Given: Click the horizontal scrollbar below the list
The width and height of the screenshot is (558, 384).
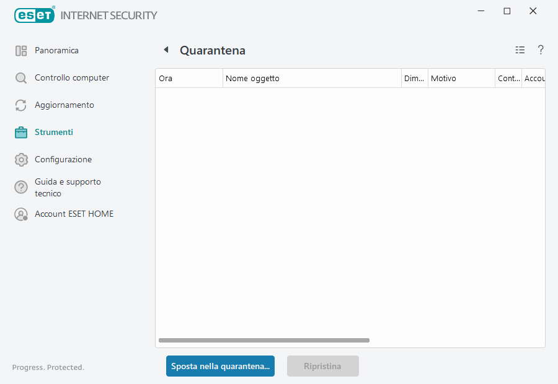Looking at the screenshot, I should [263, 340].
